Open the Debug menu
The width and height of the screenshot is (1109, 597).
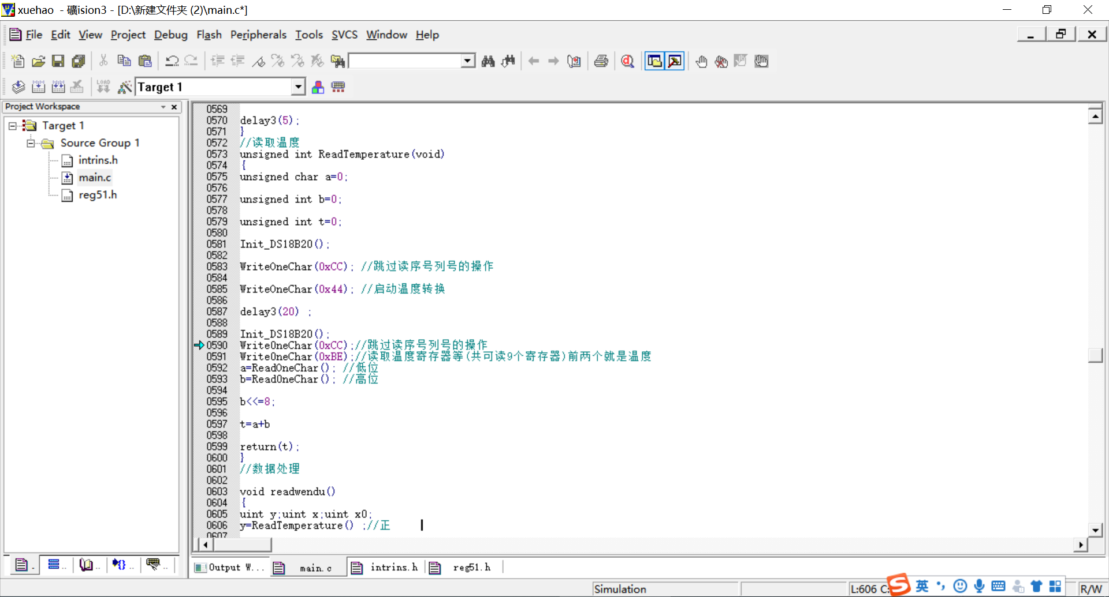171,35
